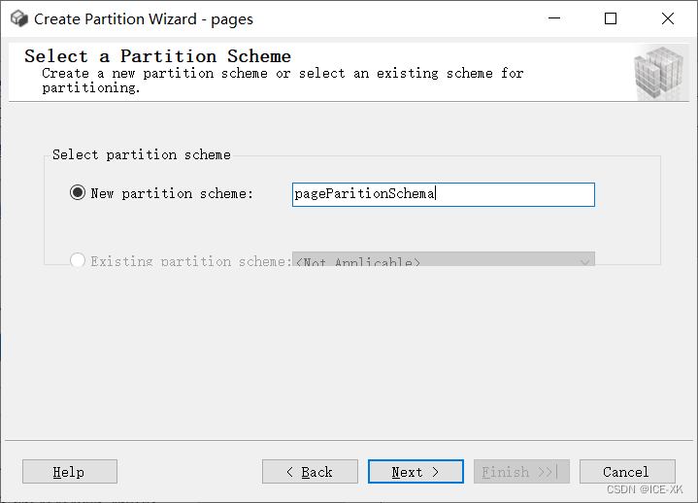
Task: Click the window title 'Create Partition Wizard - pages'
Action: click(144, 18)
